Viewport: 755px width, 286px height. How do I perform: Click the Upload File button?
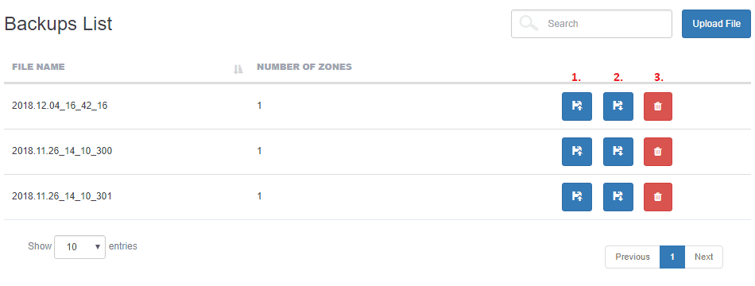716,24
